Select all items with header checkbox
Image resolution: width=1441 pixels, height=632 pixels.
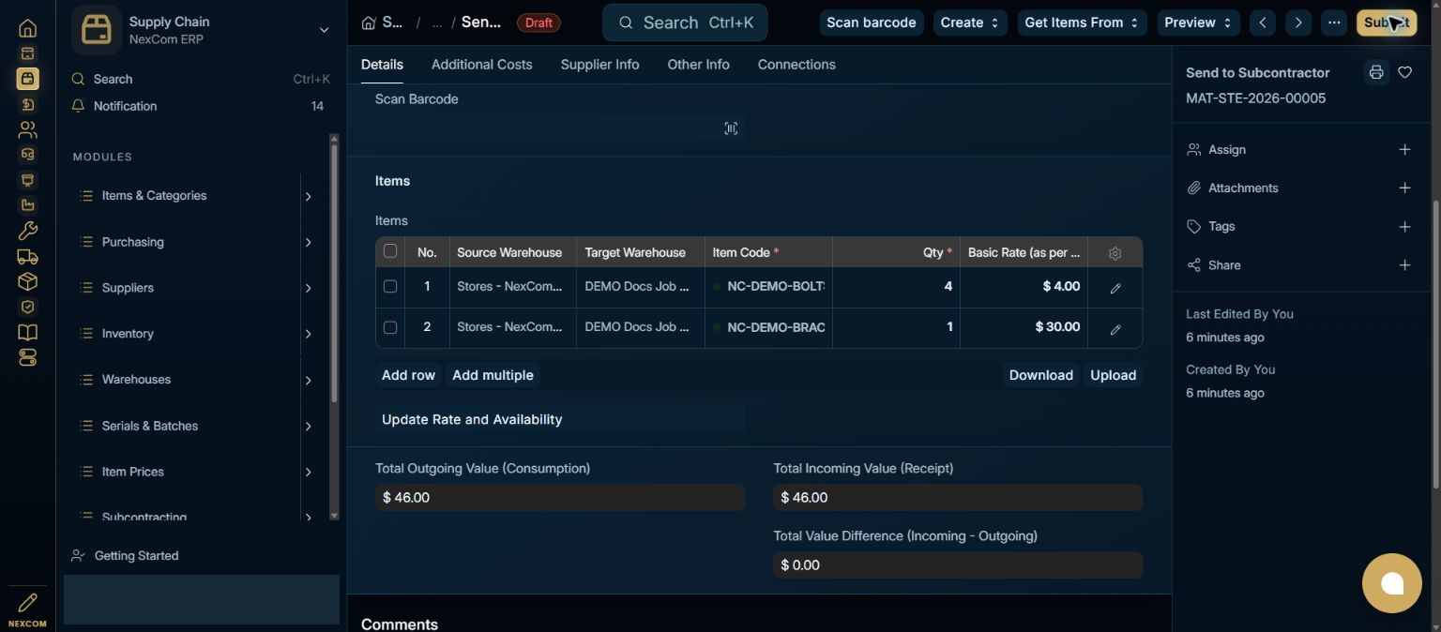390,251
